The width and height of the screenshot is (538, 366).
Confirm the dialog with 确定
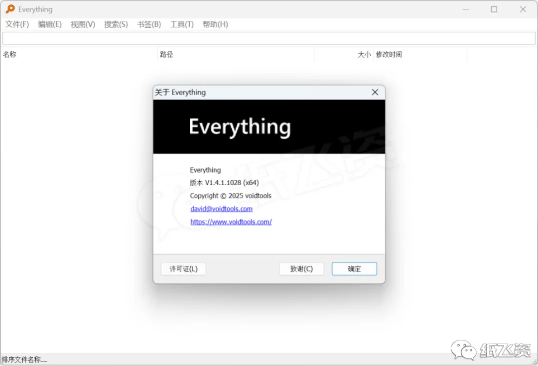(354, 269)
